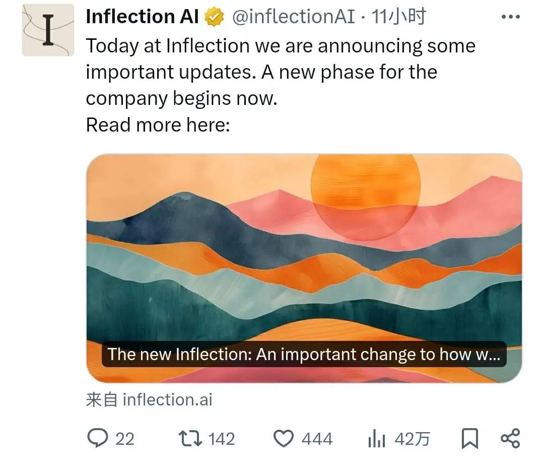Bookmark this Inflection AI tweet

[469, 439]
